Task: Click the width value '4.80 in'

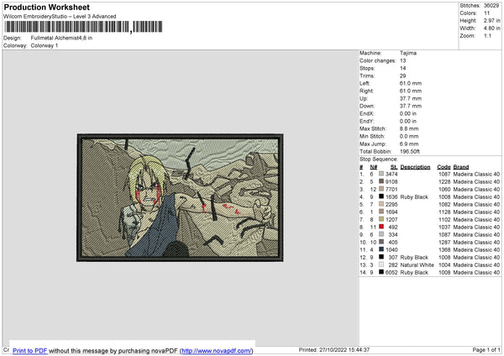Action: 491,29
